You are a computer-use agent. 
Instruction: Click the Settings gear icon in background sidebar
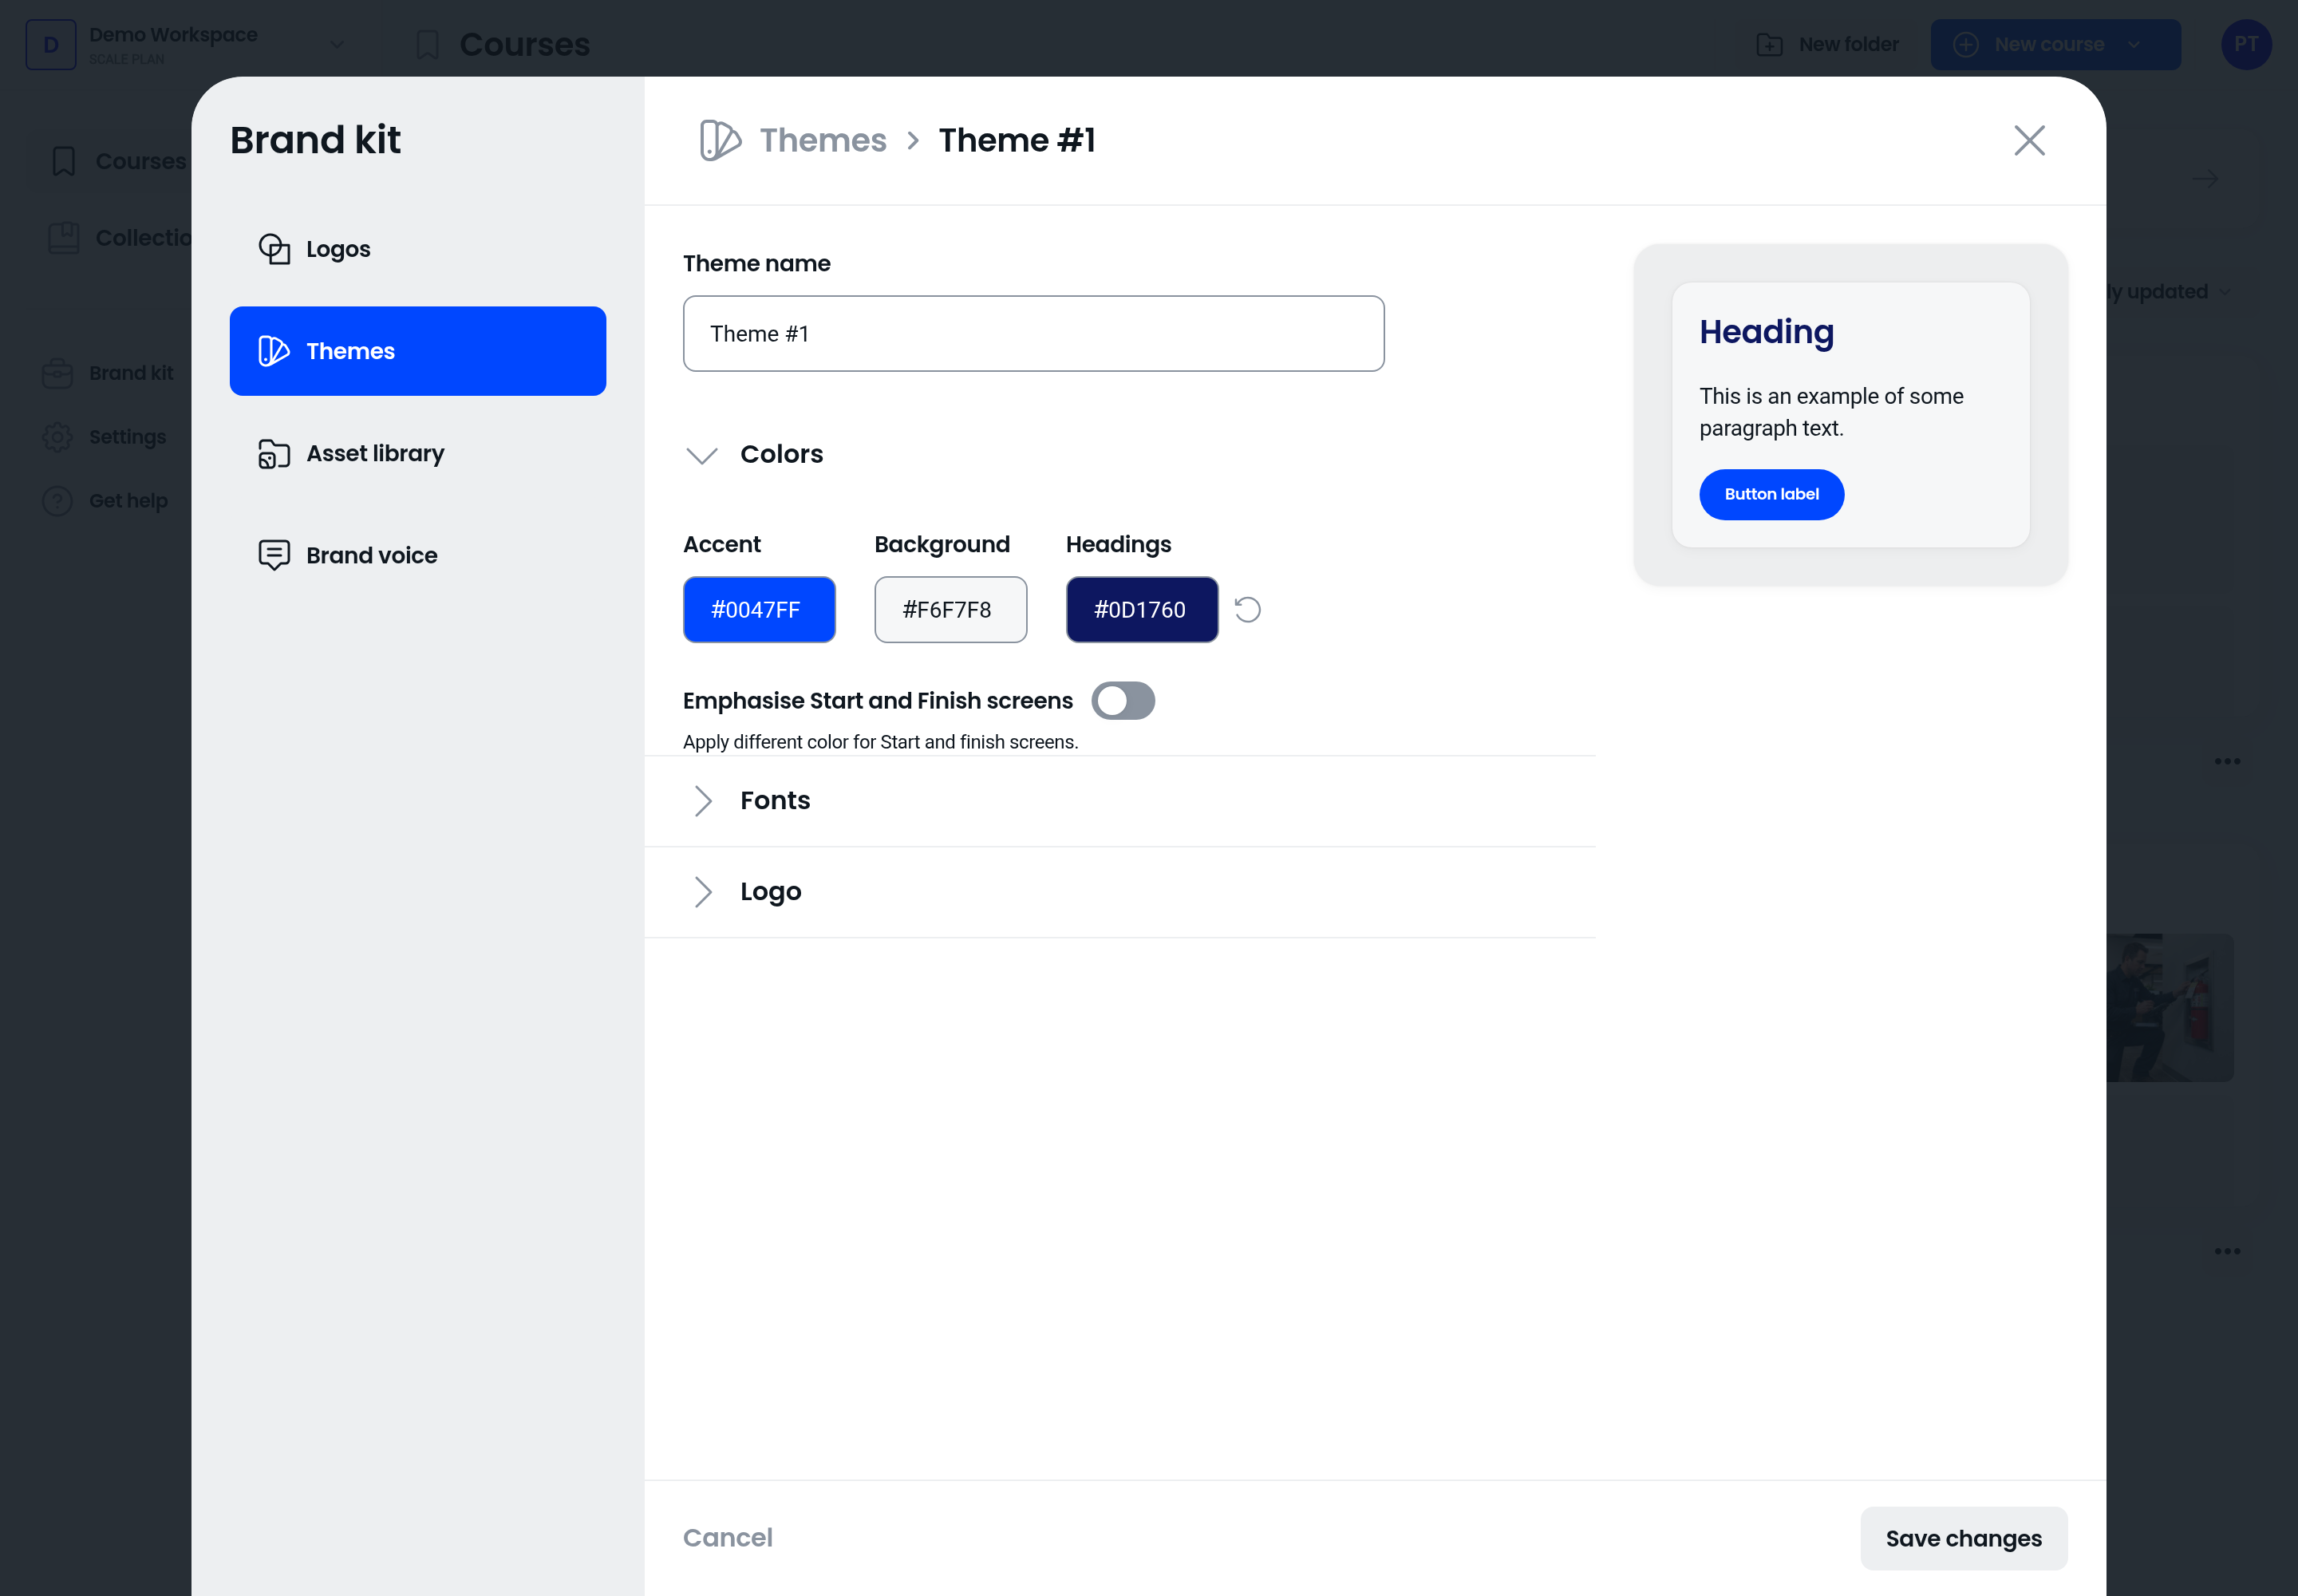57,437
